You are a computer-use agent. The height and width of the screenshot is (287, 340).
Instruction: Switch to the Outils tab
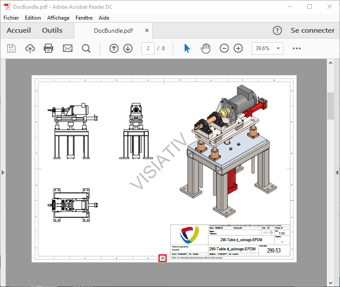pos(52,31)
